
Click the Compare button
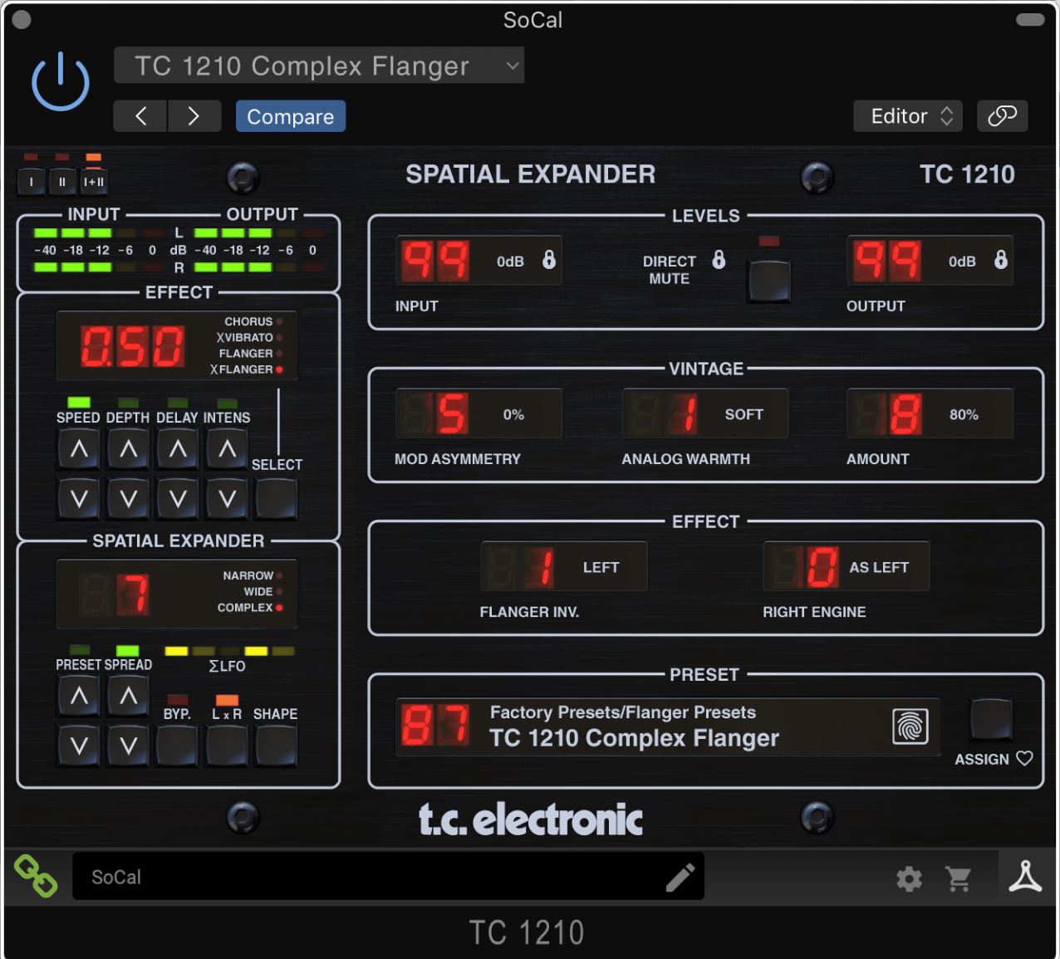point(291,116)
